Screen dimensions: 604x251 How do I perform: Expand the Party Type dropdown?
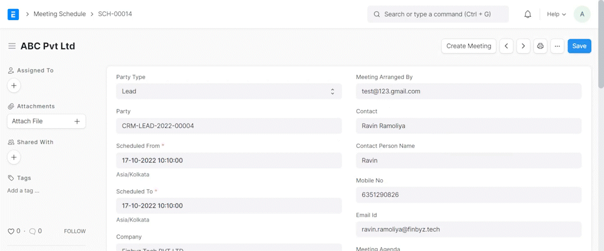tap(229, 91)
